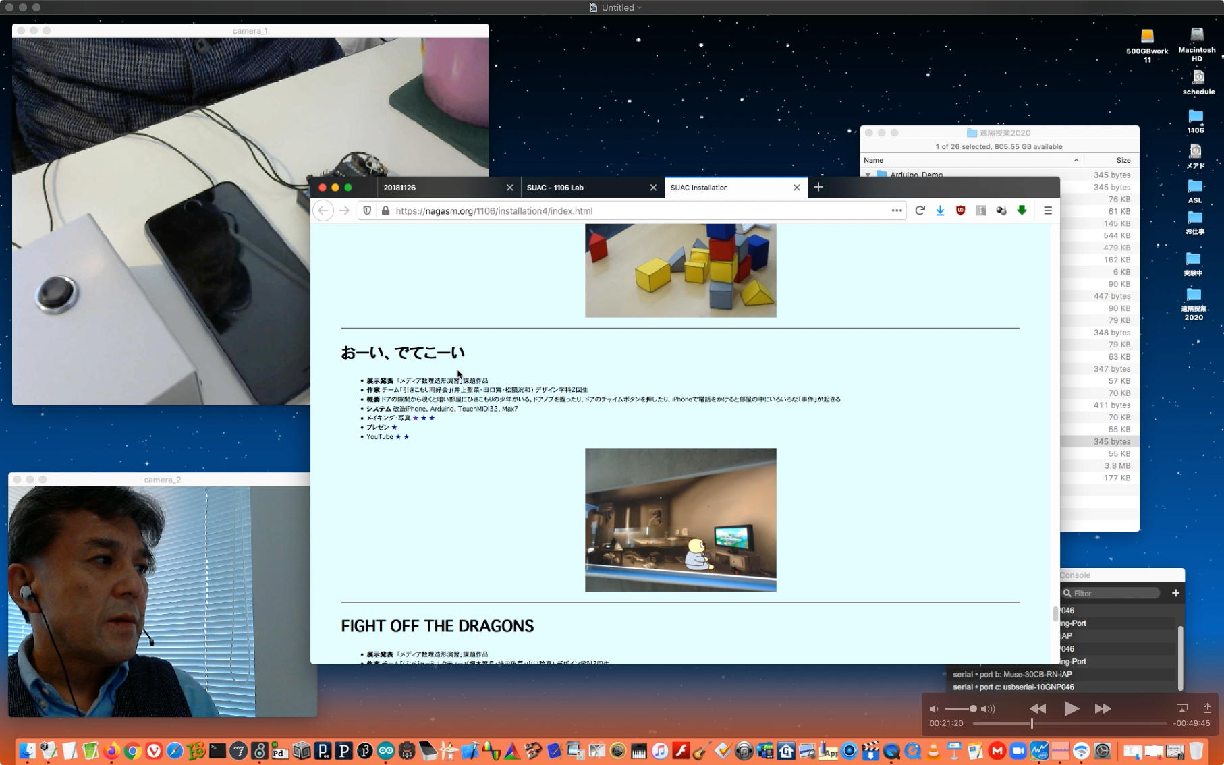Fast-forward the video playback

pos(1103,708)
